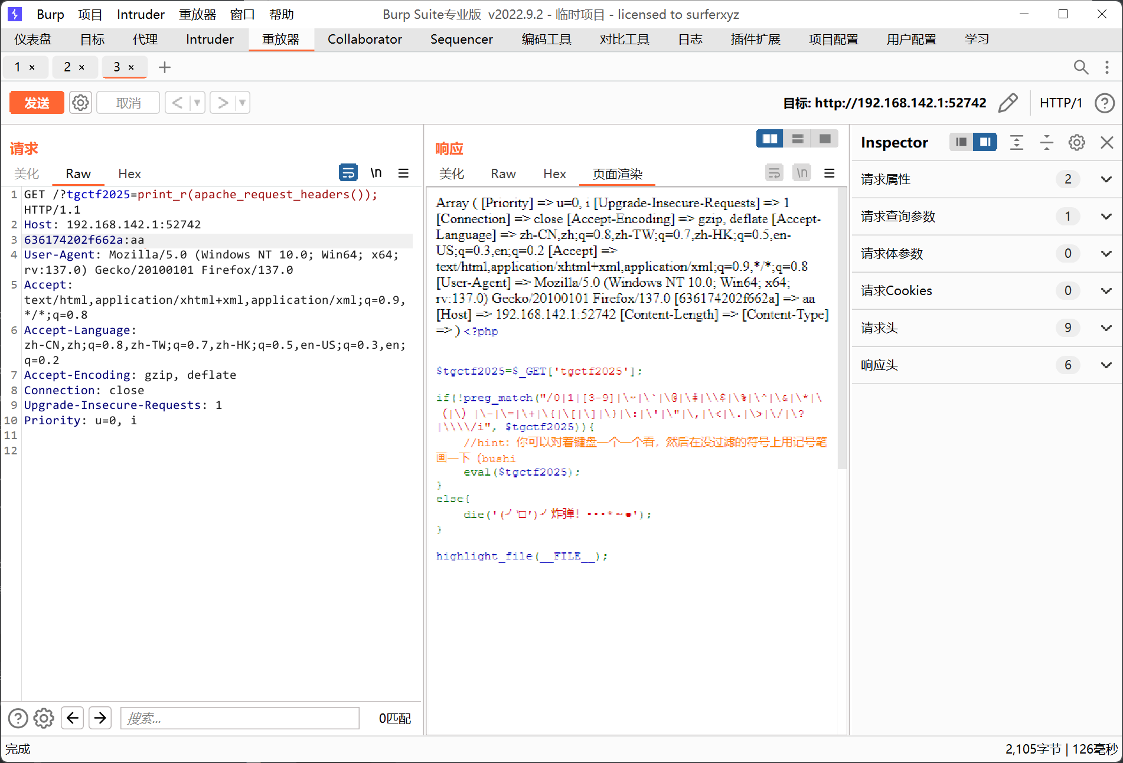Open the previous-history dropdown arrow
Screen dimensions: 1123x763
click(197, 103)
